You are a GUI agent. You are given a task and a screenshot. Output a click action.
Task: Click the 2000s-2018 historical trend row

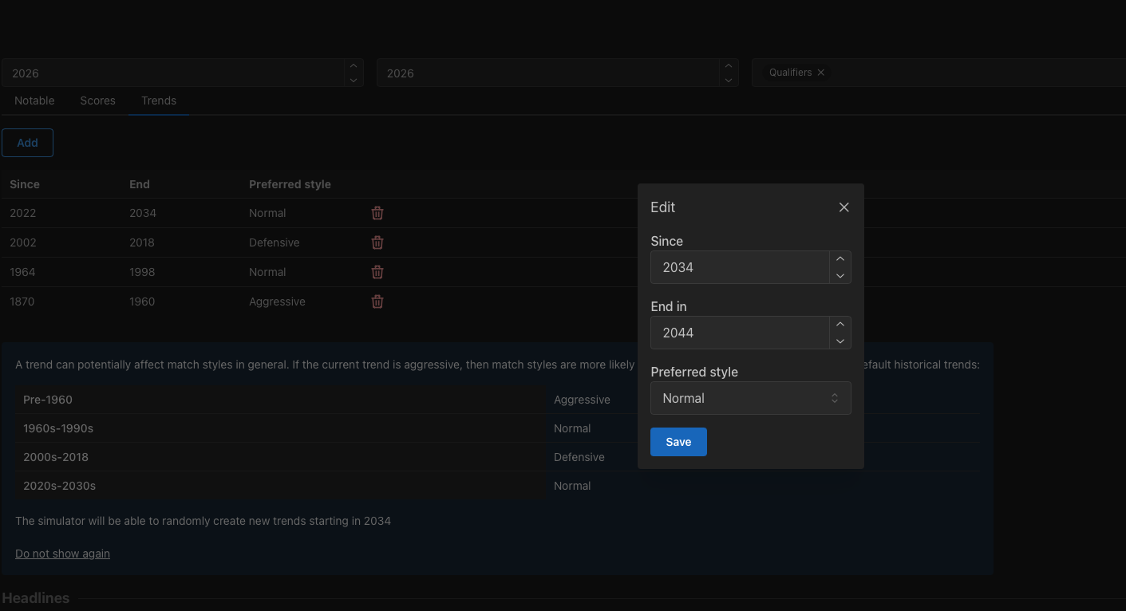click(497, 457)
